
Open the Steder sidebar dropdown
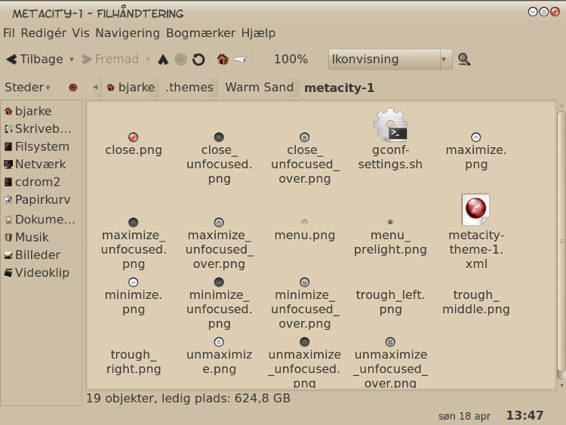[x=27, y=88]
